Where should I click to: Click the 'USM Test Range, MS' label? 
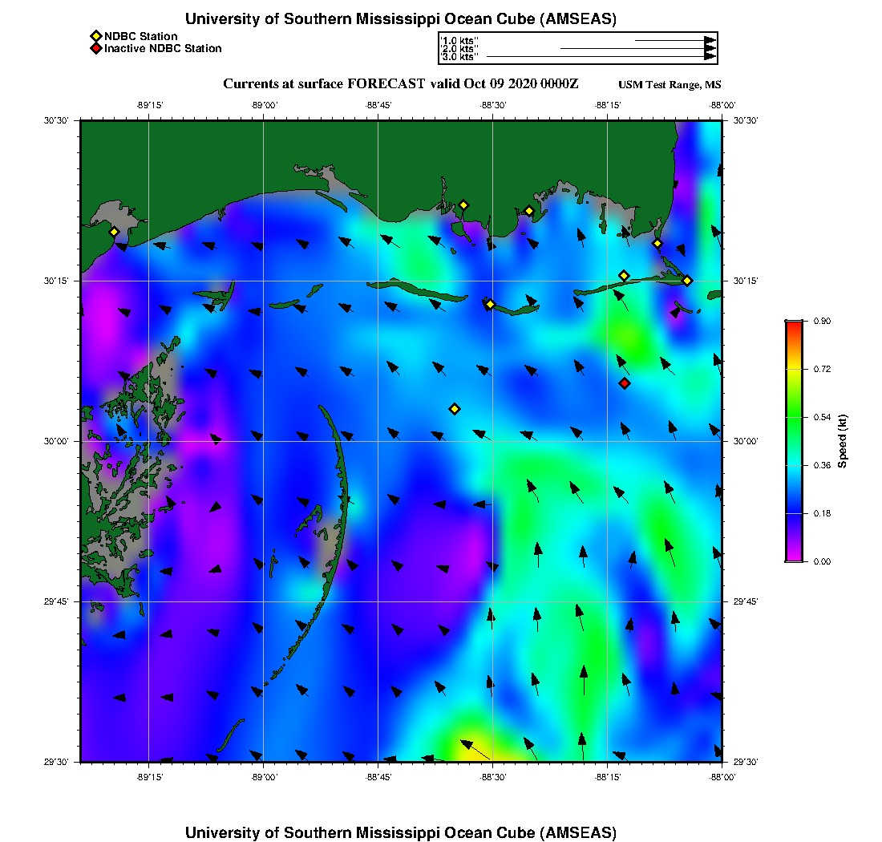(x=670, y=85)
